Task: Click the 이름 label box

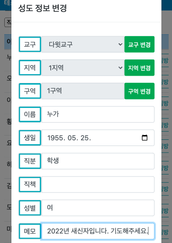Action: pos(30,114)
